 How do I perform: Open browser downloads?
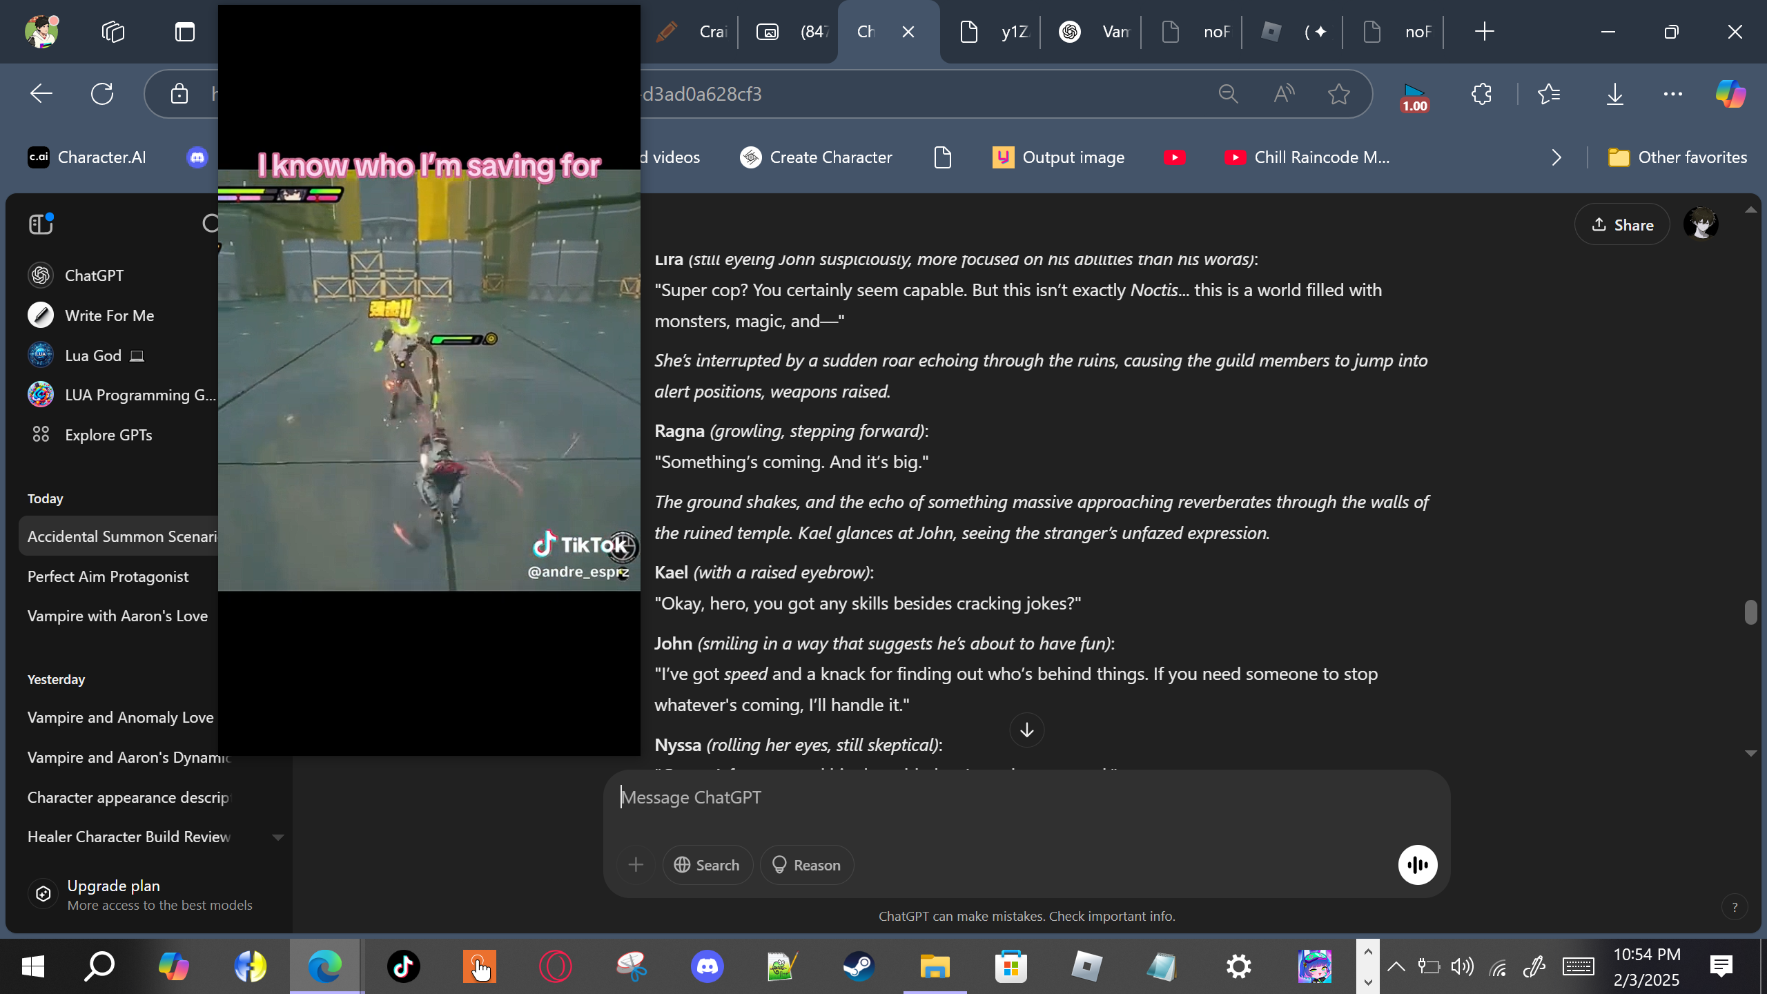[1614, 94]
